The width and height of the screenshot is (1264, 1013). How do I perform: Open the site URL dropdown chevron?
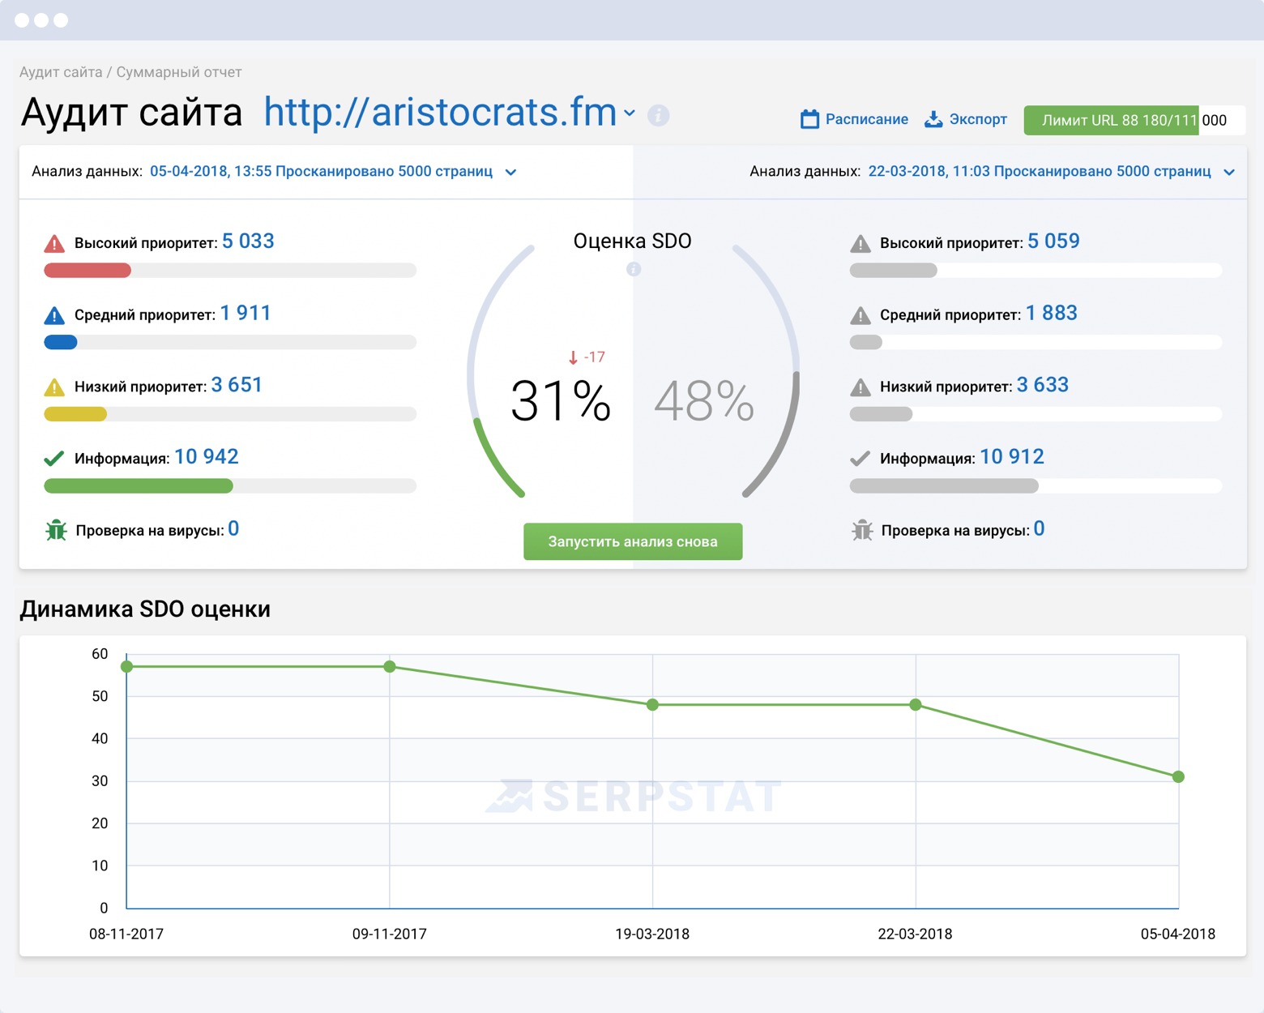(x=630, y=113)
